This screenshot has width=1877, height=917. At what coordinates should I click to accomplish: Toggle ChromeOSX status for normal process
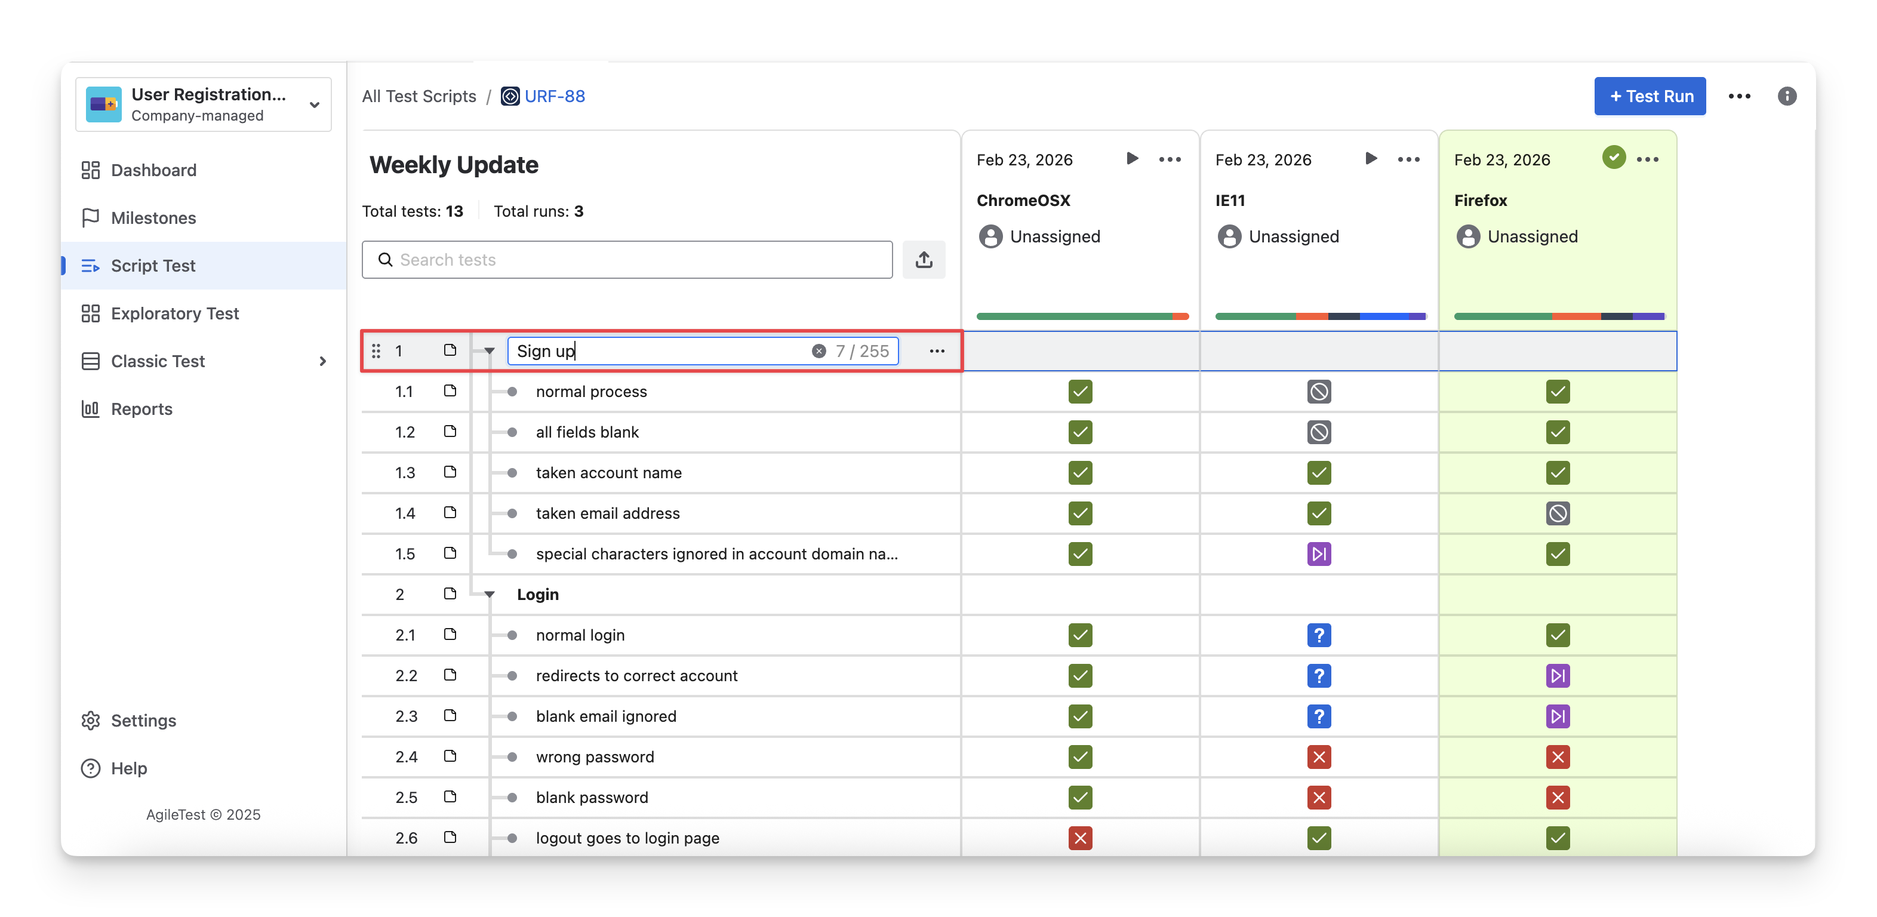[x=1080, y=392]
